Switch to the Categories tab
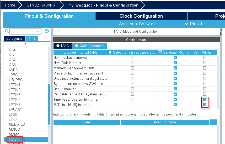 click(x=14, y=38)
